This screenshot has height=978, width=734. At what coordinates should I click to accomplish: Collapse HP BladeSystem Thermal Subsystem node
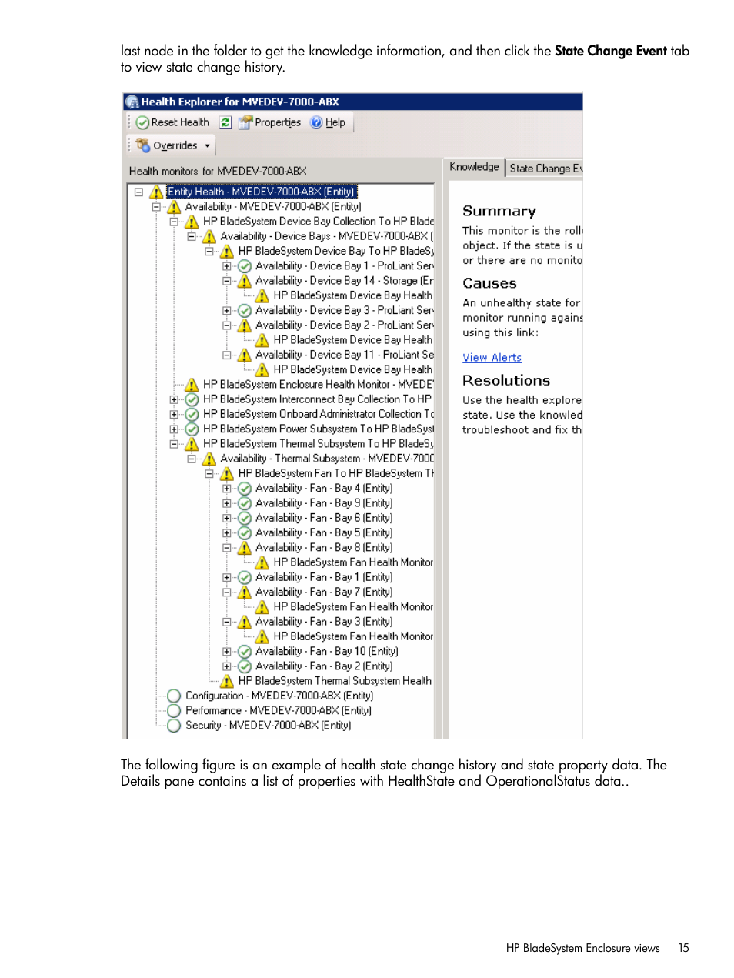(x=174, y=444)
